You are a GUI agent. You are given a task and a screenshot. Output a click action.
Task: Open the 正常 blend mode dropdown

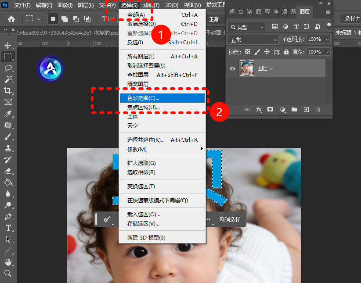coord(253,39)
